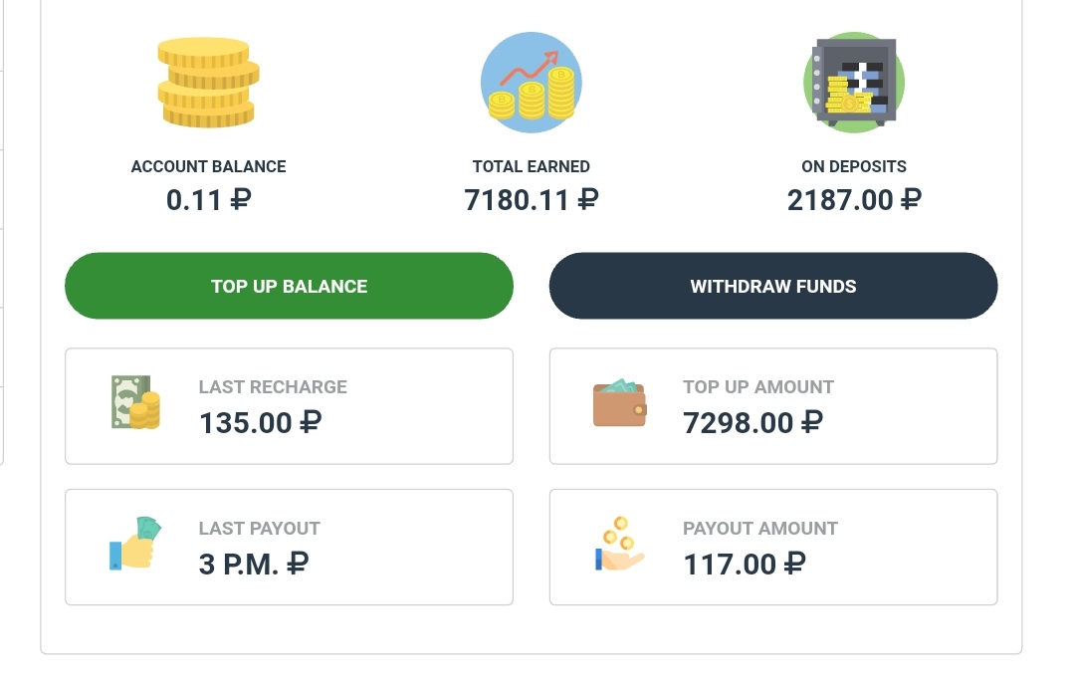
Task: Select the On Deposits label
Action: click(853, 166)
